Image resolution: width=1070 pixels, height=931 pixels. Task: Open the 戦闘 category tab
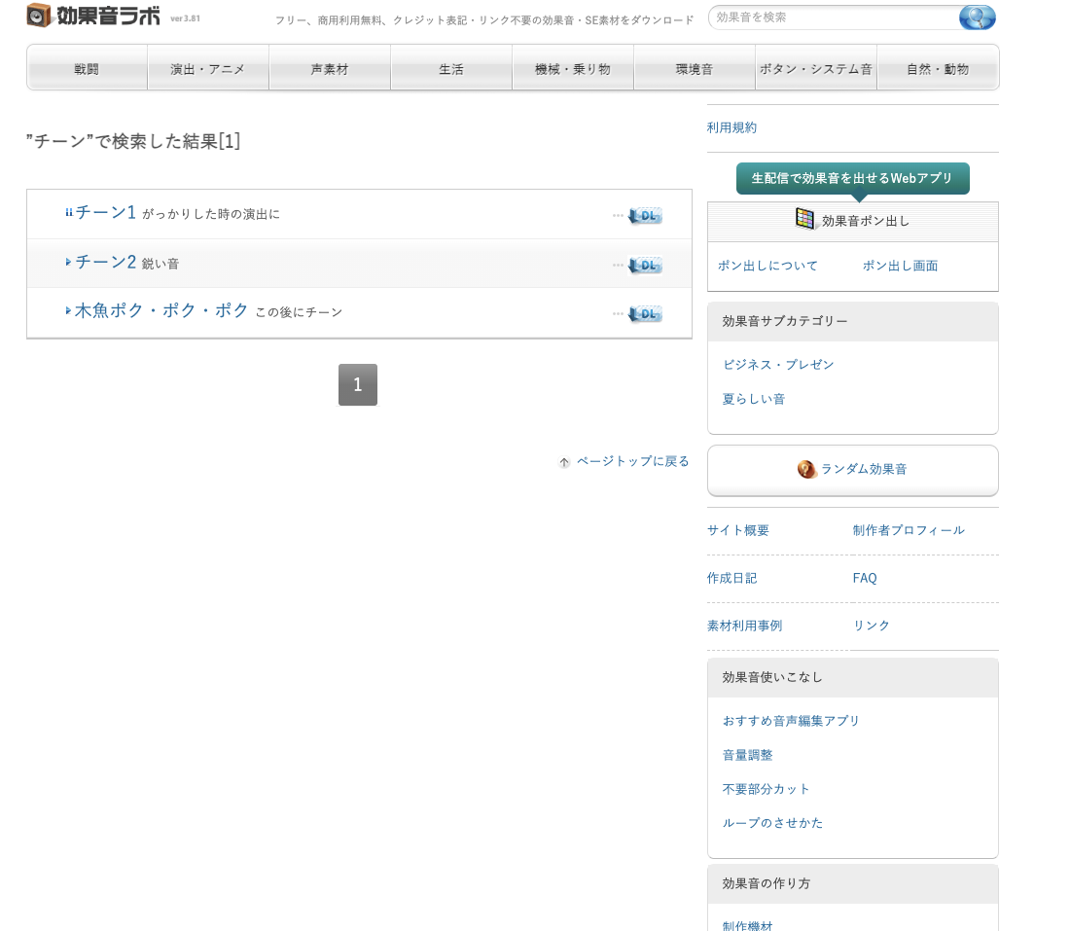(x=87, y=68)
